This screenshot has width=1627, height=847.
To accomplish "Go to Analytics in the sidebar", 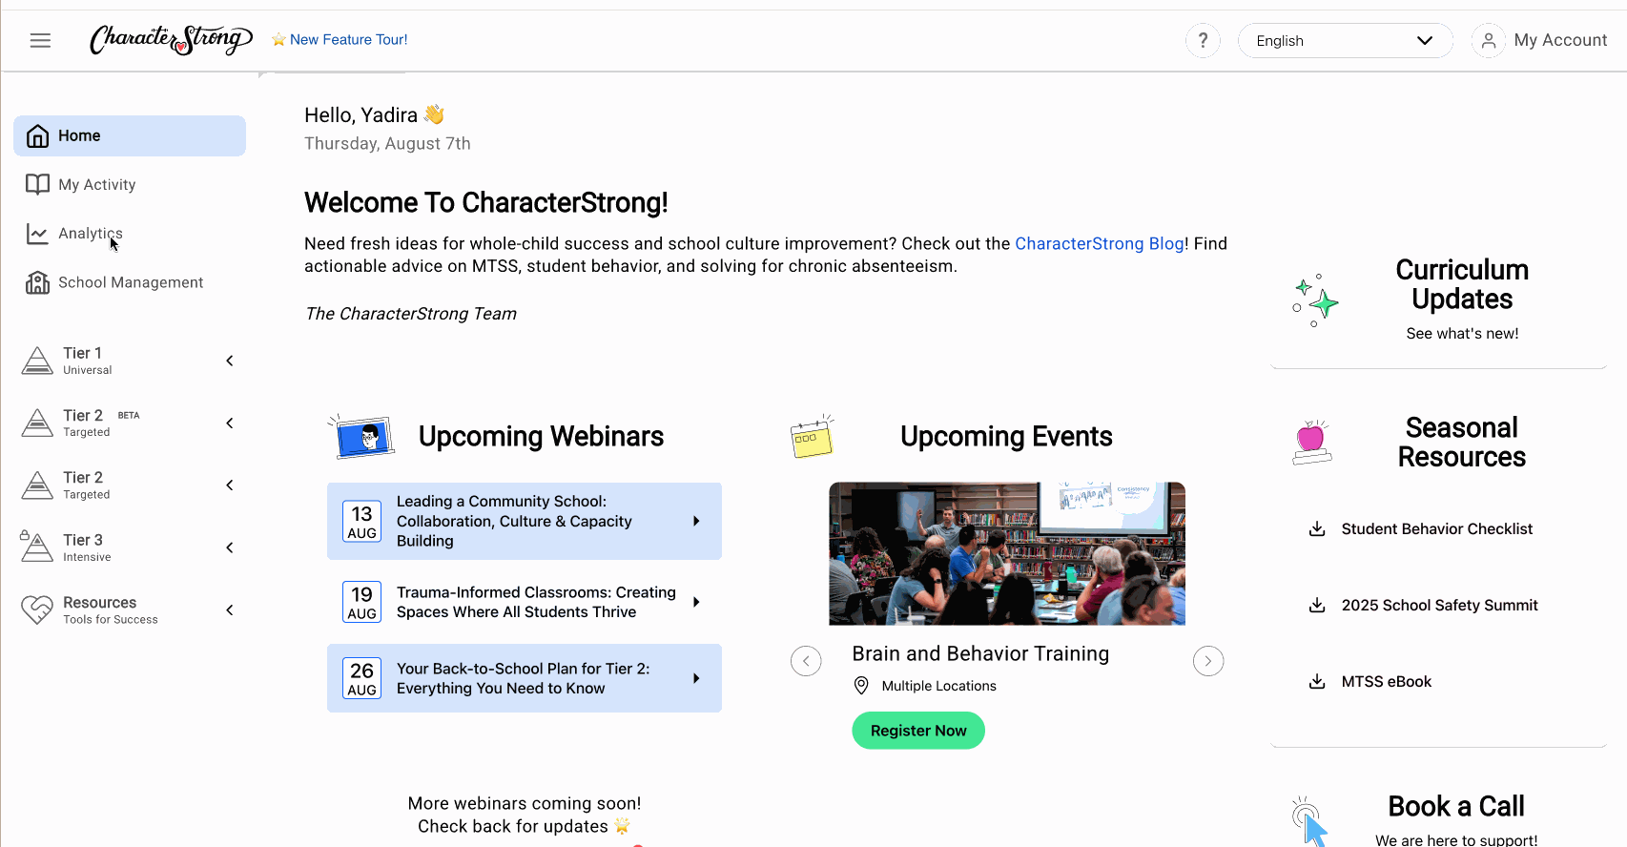I will (x=90, y=234).
